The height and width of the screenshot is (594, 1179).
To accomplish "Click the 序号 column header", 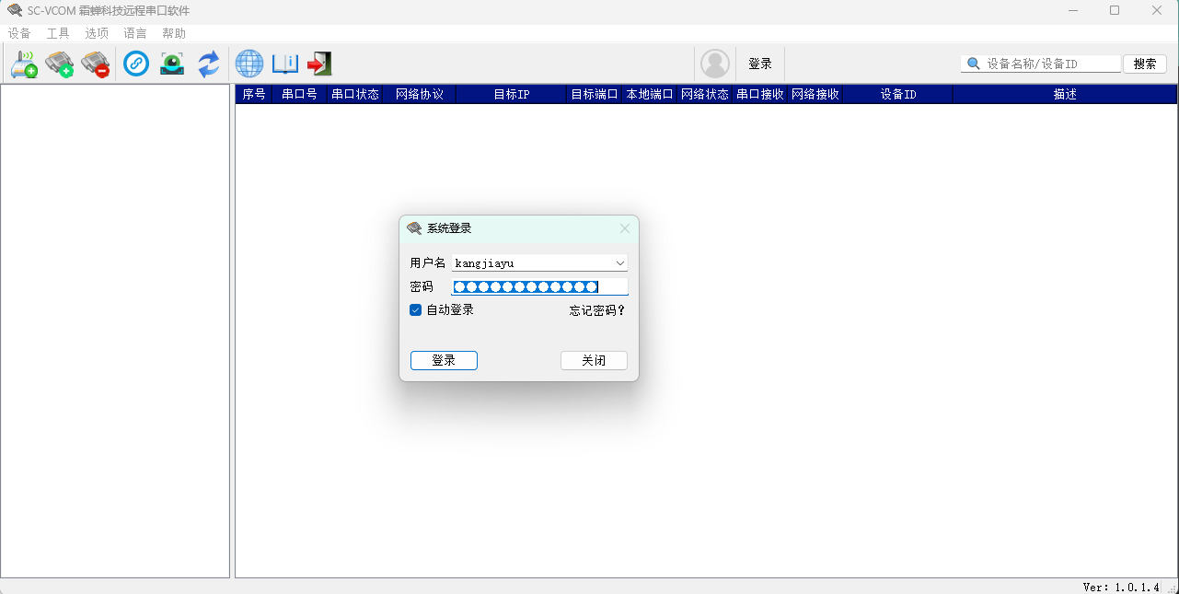I will point(254,94).
